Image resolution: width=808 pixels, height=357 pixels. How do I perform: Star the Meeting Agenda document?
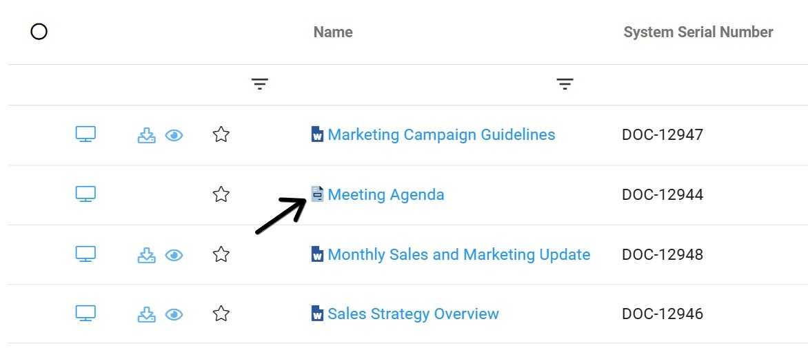tap(221, 194)
